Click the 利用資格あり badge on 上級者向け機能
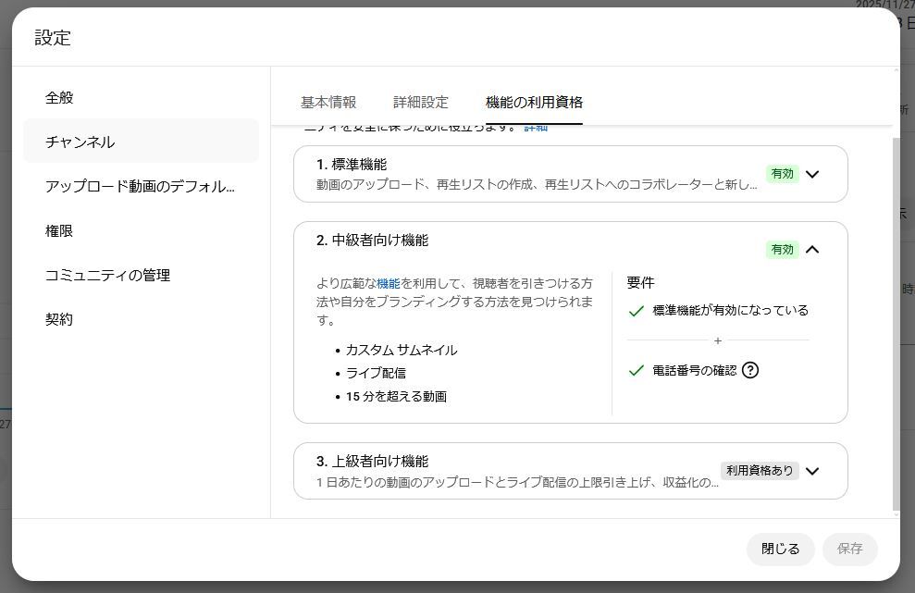 (759, 471)
